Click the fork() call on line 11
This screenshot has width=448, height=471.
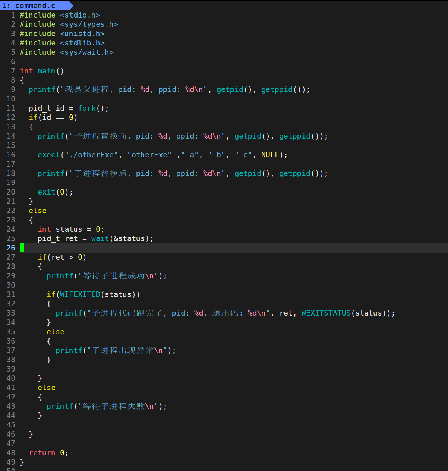click(93, 108)
